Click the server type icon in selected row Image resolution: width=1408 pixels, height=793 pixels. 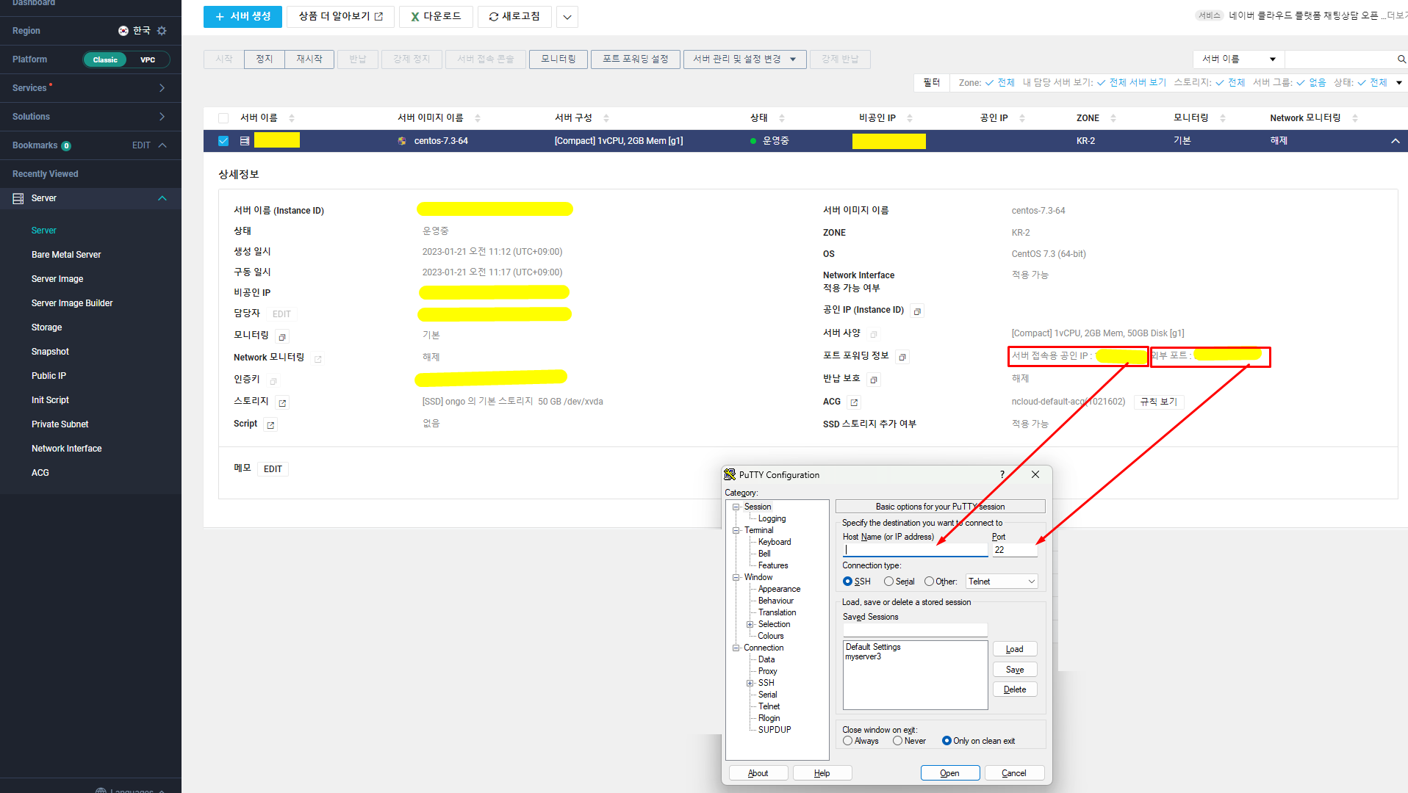[x=245, y=141]
